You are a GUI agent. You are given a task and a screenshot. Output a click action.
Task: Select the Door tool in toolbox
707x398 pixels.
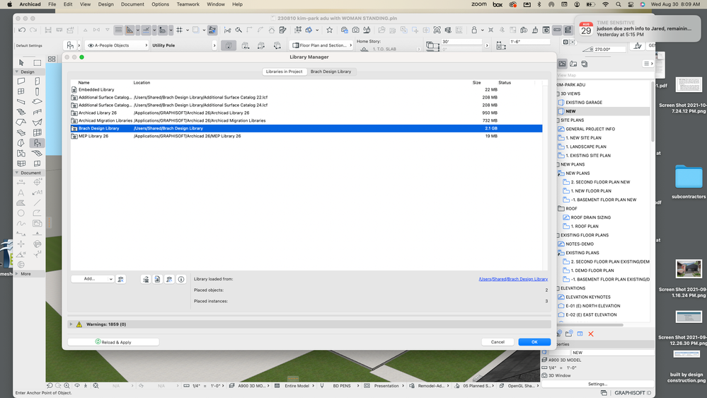coord(38,81)
